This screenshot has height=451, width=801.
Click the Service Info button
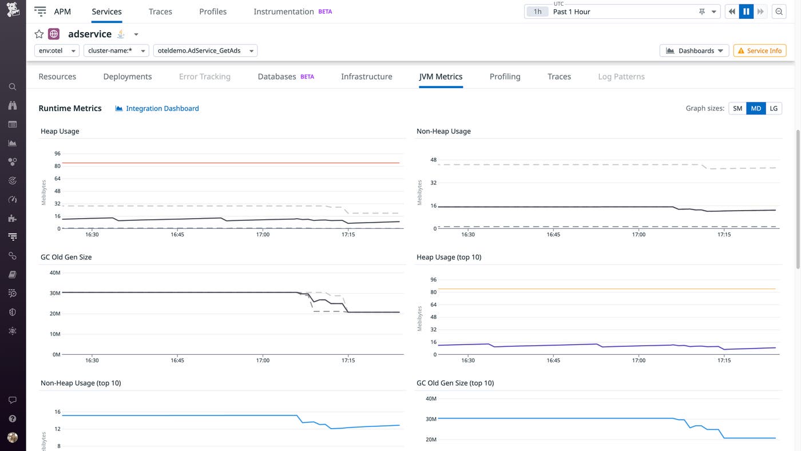click(759, 50)
